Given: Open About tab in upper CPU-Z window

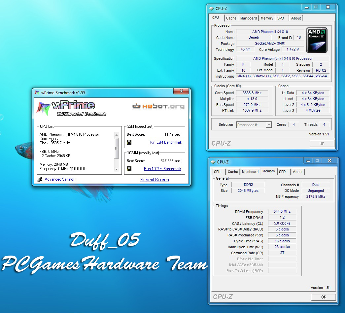Looking at the screenshot, I should (296, 18).
